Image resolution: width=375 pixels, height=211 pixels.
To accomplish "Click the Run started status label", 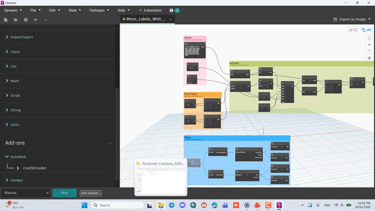I will pos(91,193).
